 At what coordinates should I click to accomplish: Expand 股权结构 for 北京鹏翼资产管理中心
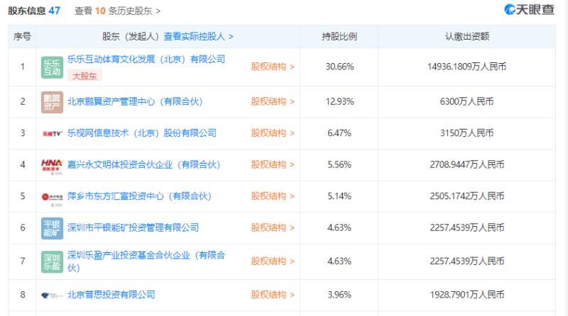click(273, 101)
